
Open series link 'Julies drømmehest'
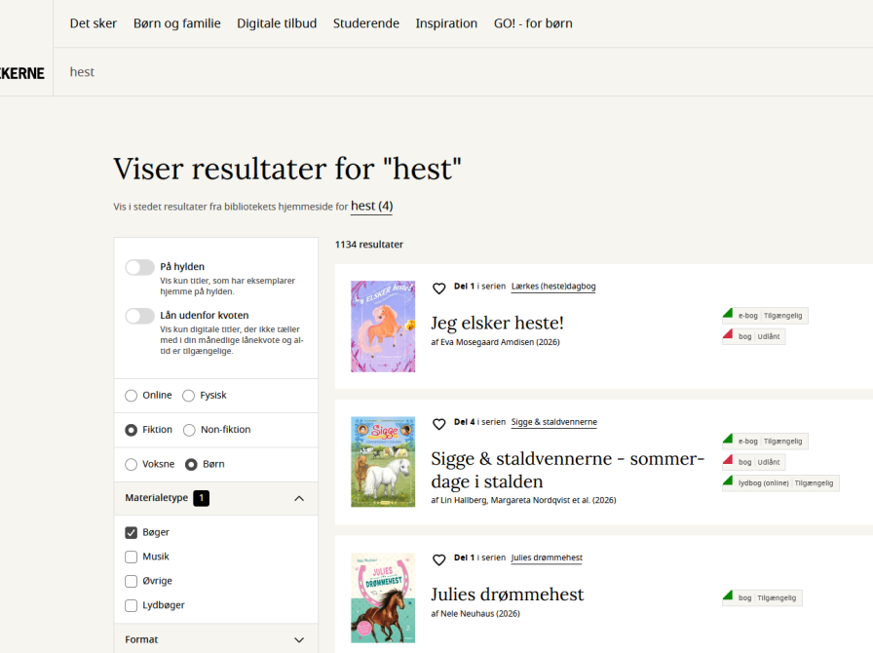(x=547, y=557)
